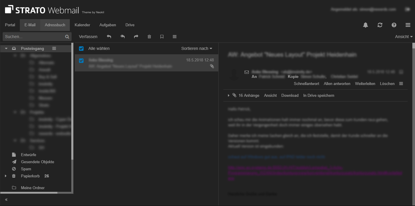The height and width of the screenshot is (206, 415).
Task: Toggle selection of the Posteingang list options icon
Action: pyautogui.click(x=54, y=48)
